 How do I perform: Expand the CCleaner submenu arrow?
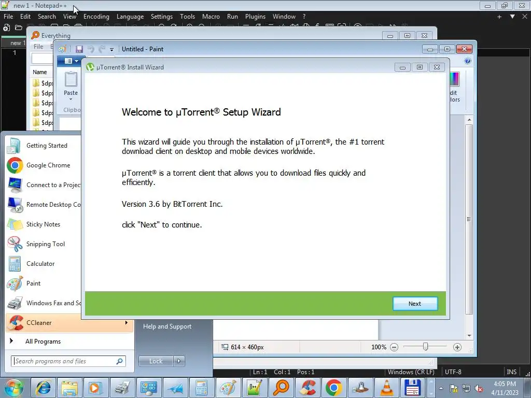pos(127,322)
